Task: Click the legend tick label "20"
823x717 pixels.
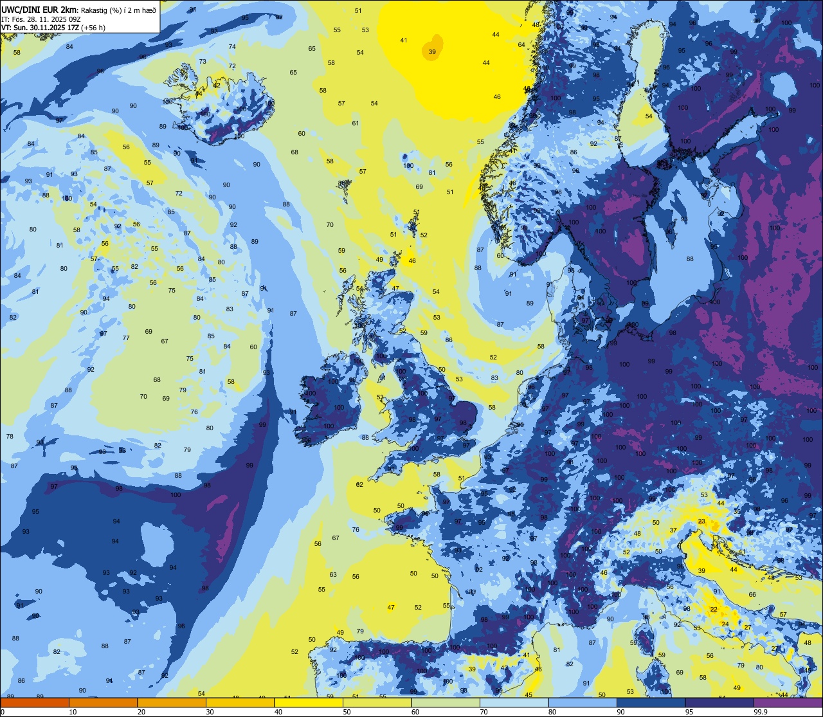Action: [141, 711]
